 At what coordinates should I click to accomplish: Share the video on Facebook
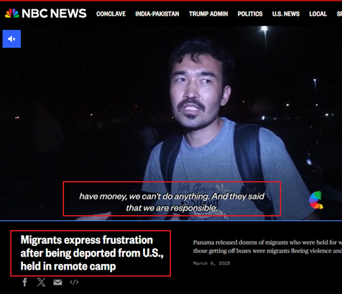24,283
